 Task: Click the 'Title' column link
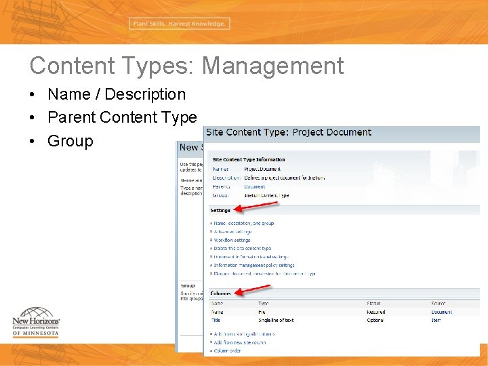tap(216, 320)
